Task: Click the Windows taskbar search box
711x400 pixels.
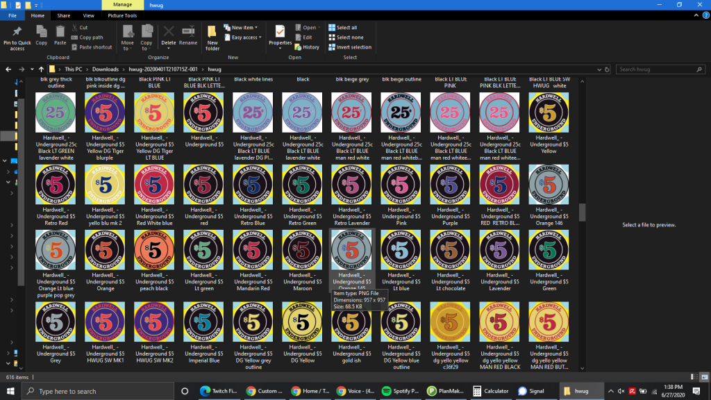Action: coord(97,391)
